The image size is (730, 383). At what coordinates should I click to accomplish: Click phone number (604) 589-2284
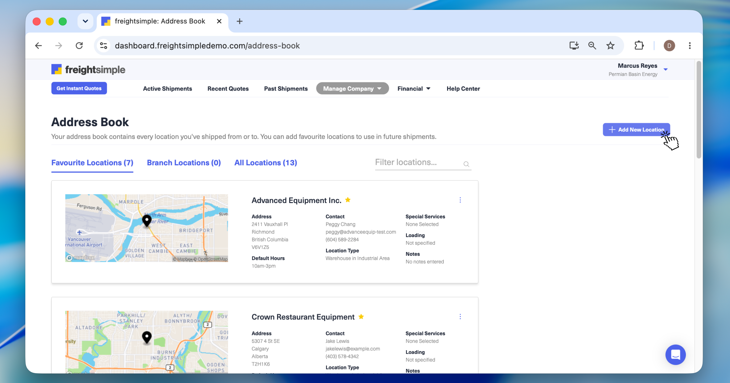[x=342, y=240]
